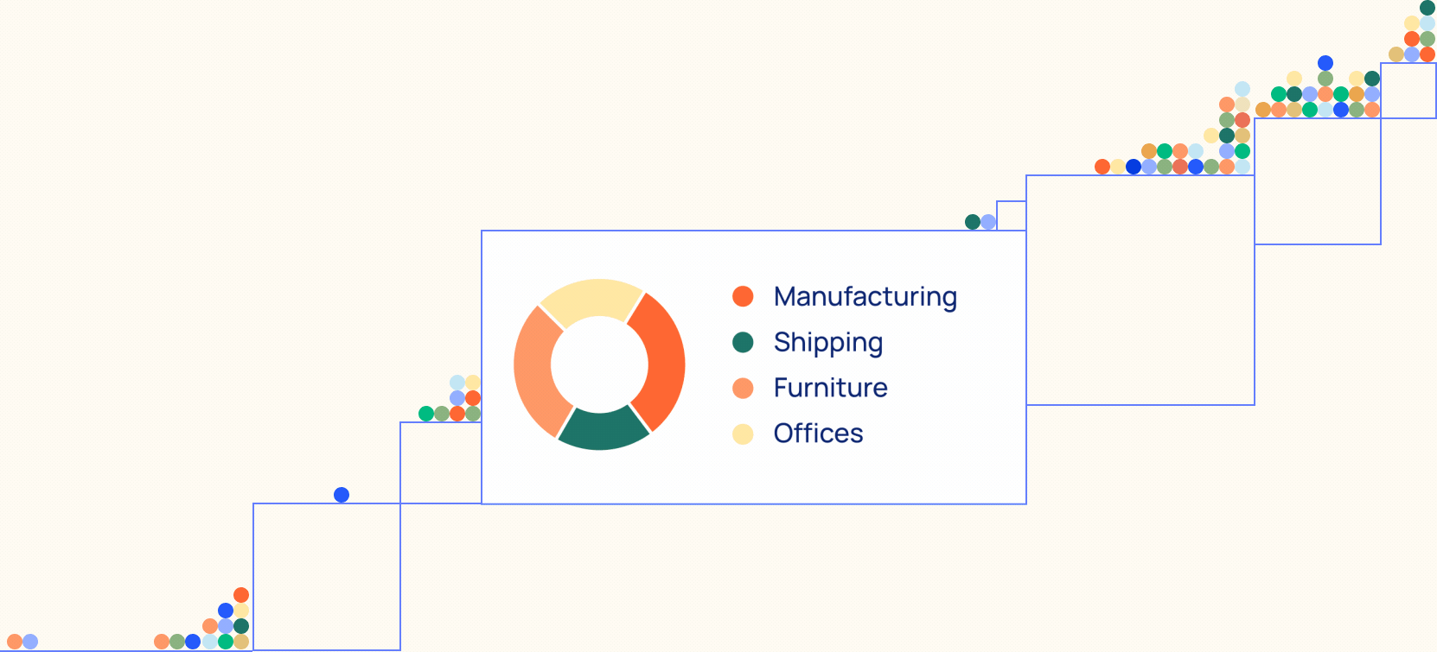Click the small empty square above the card corner

tap(1012, 215)
